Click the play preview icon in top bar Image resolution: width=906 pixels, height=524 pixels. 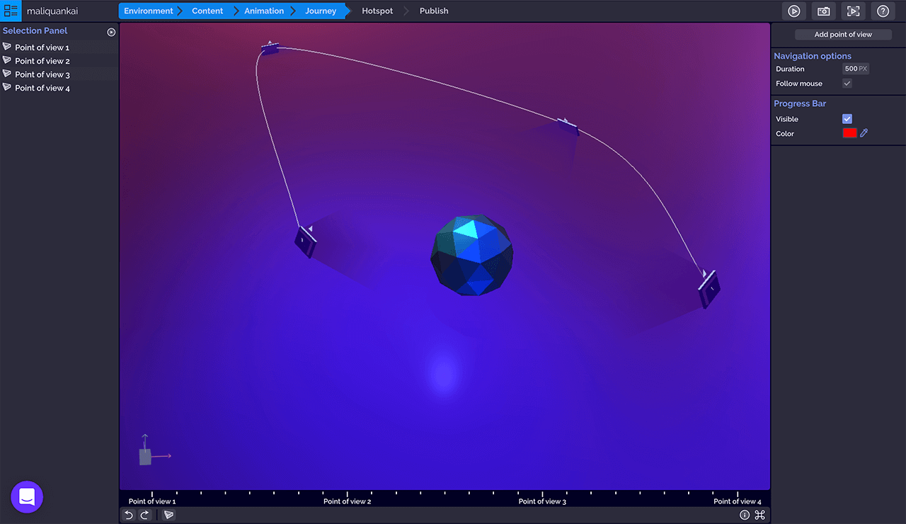(x=794, y=11)
